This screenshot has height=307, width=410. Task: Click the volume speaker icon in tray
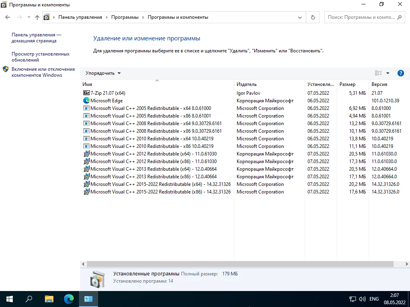[x=362, y=299]
